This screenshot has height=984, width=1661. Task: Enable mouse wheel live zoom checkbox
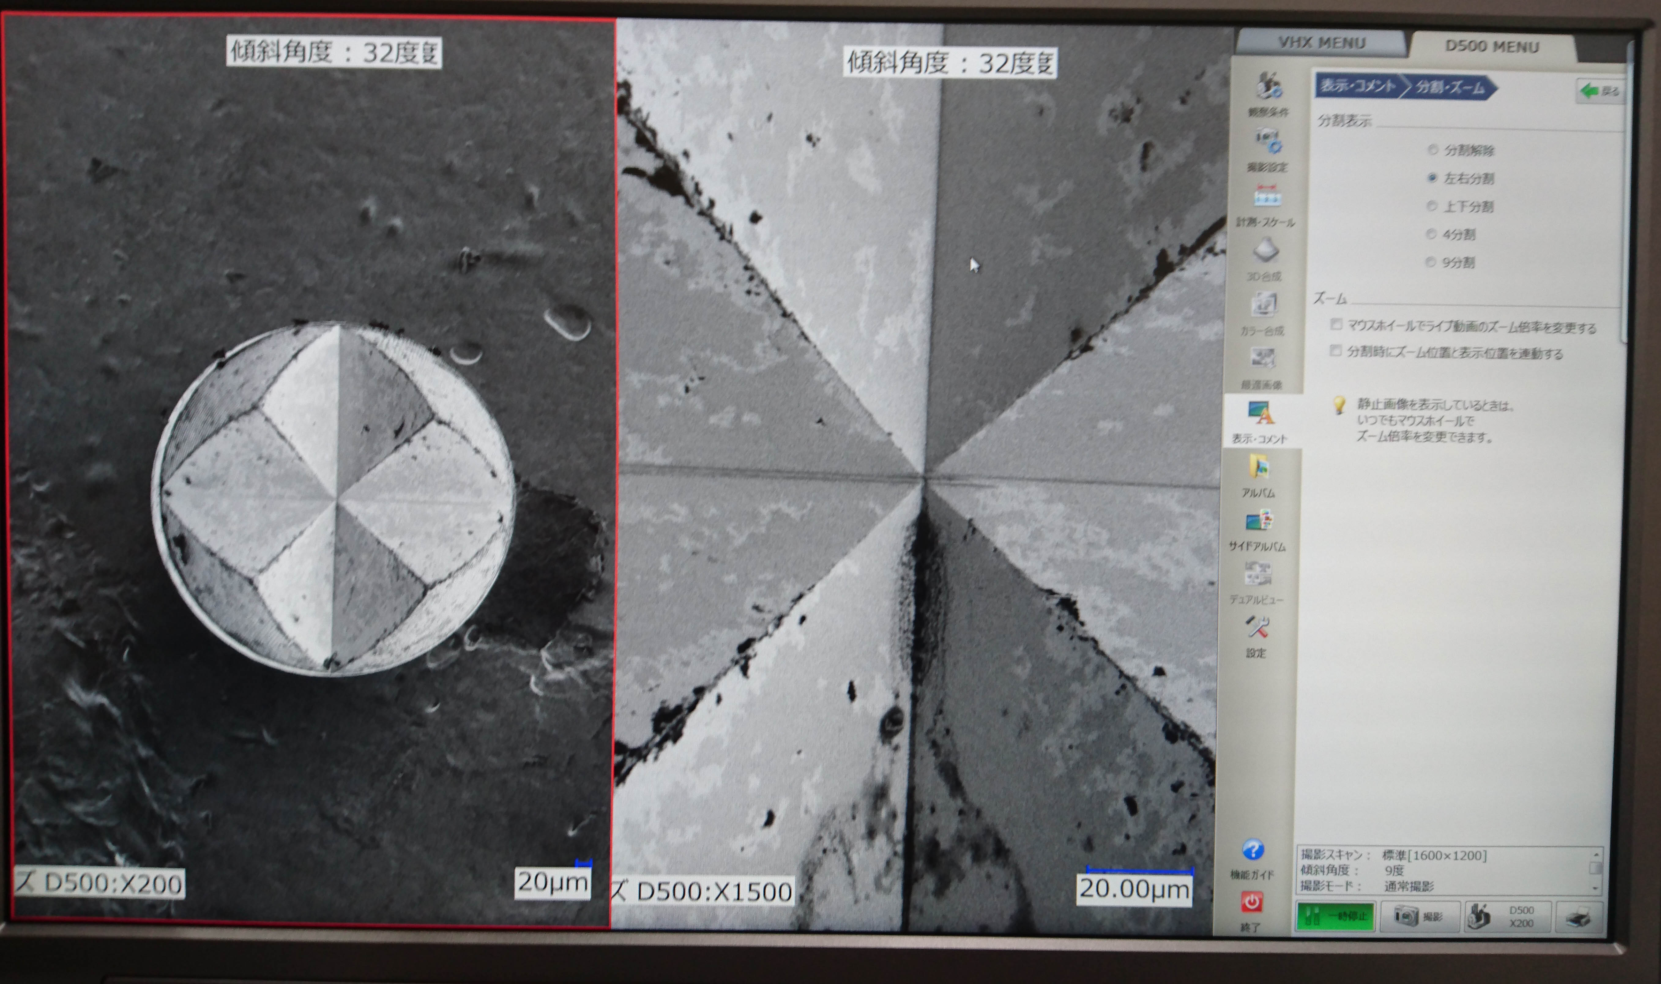pyautogui.click(x=1336, y=324)
